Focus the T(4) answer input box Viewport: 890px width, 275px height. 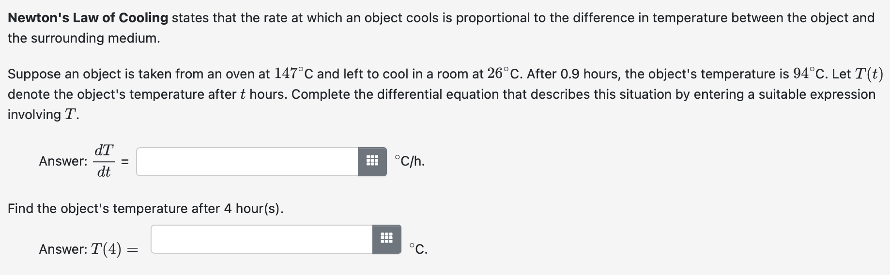(261, 239)
